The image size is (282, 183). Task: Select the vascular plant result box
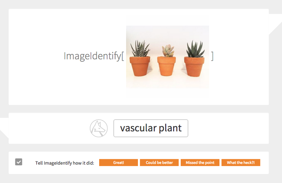coord(151,128)
